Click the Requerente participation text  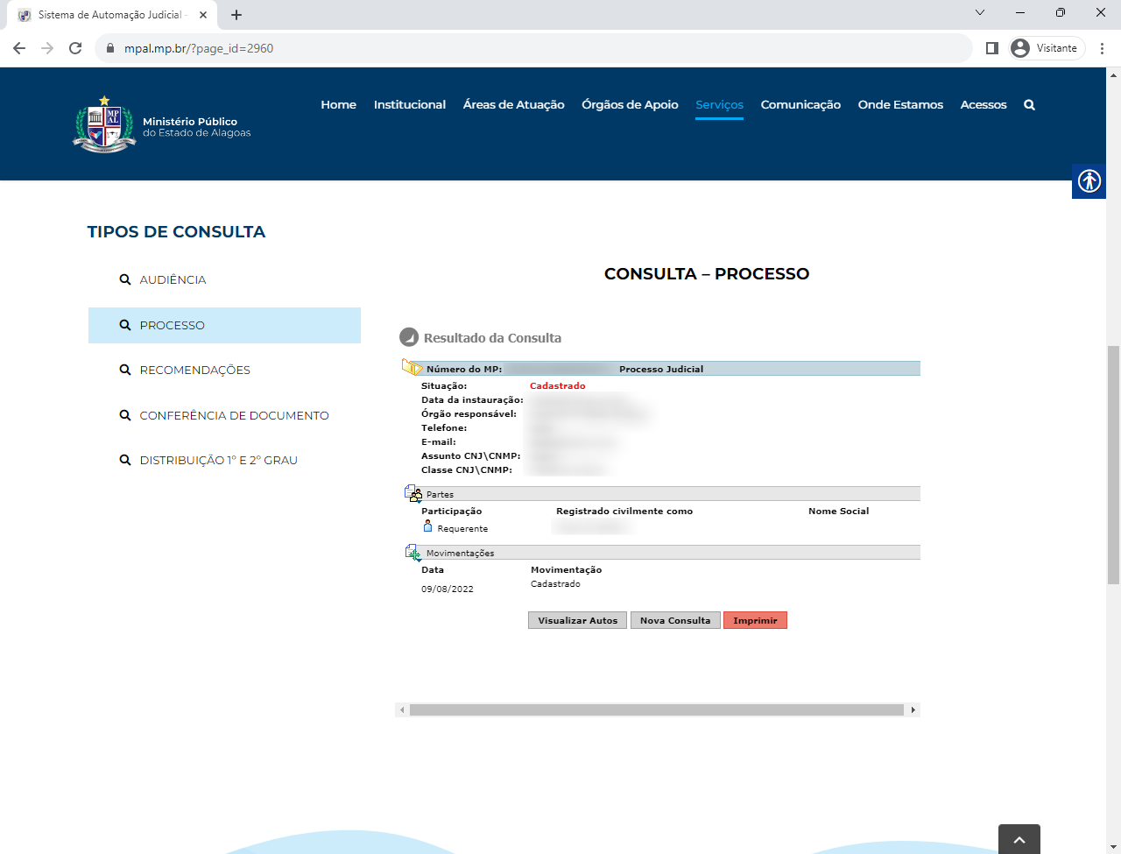(x=462, y=528)
